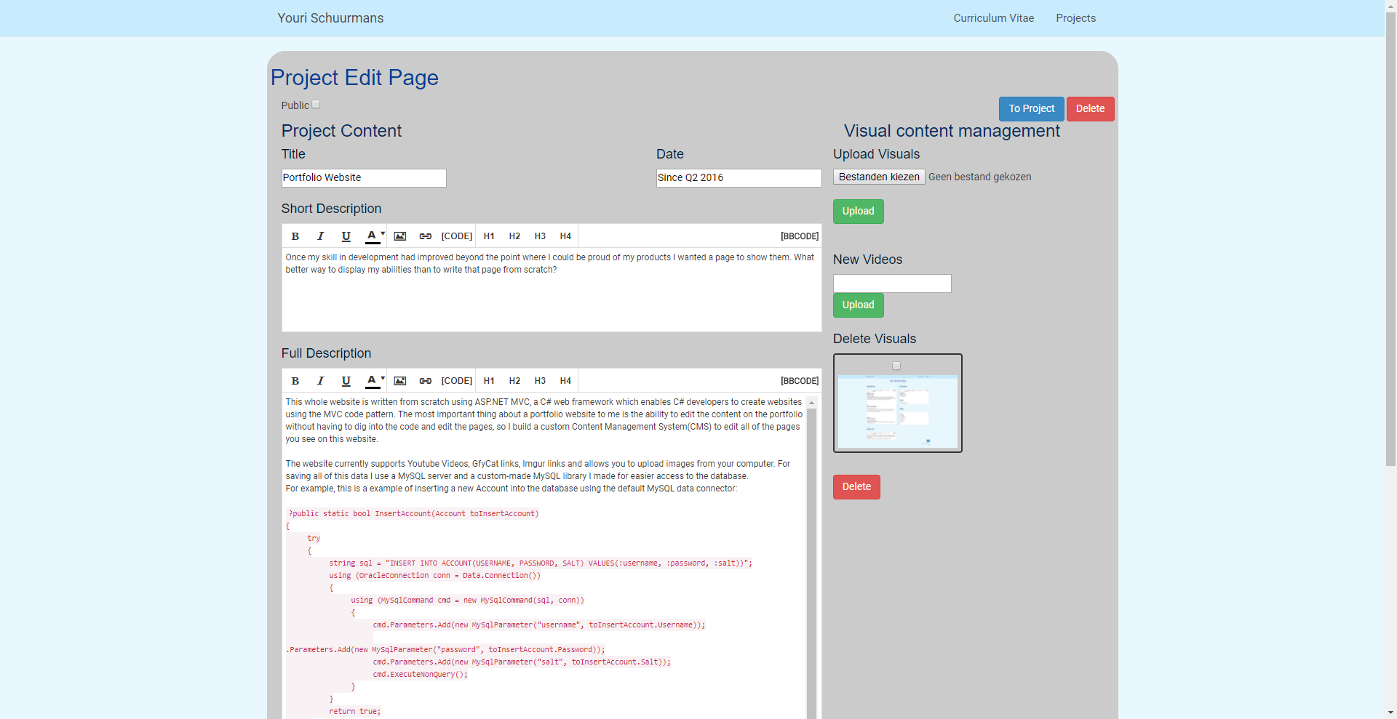The height and width of the screenshot is (719, 1397).
Task: Open the Projects page
Action: tap(1076, 18)
